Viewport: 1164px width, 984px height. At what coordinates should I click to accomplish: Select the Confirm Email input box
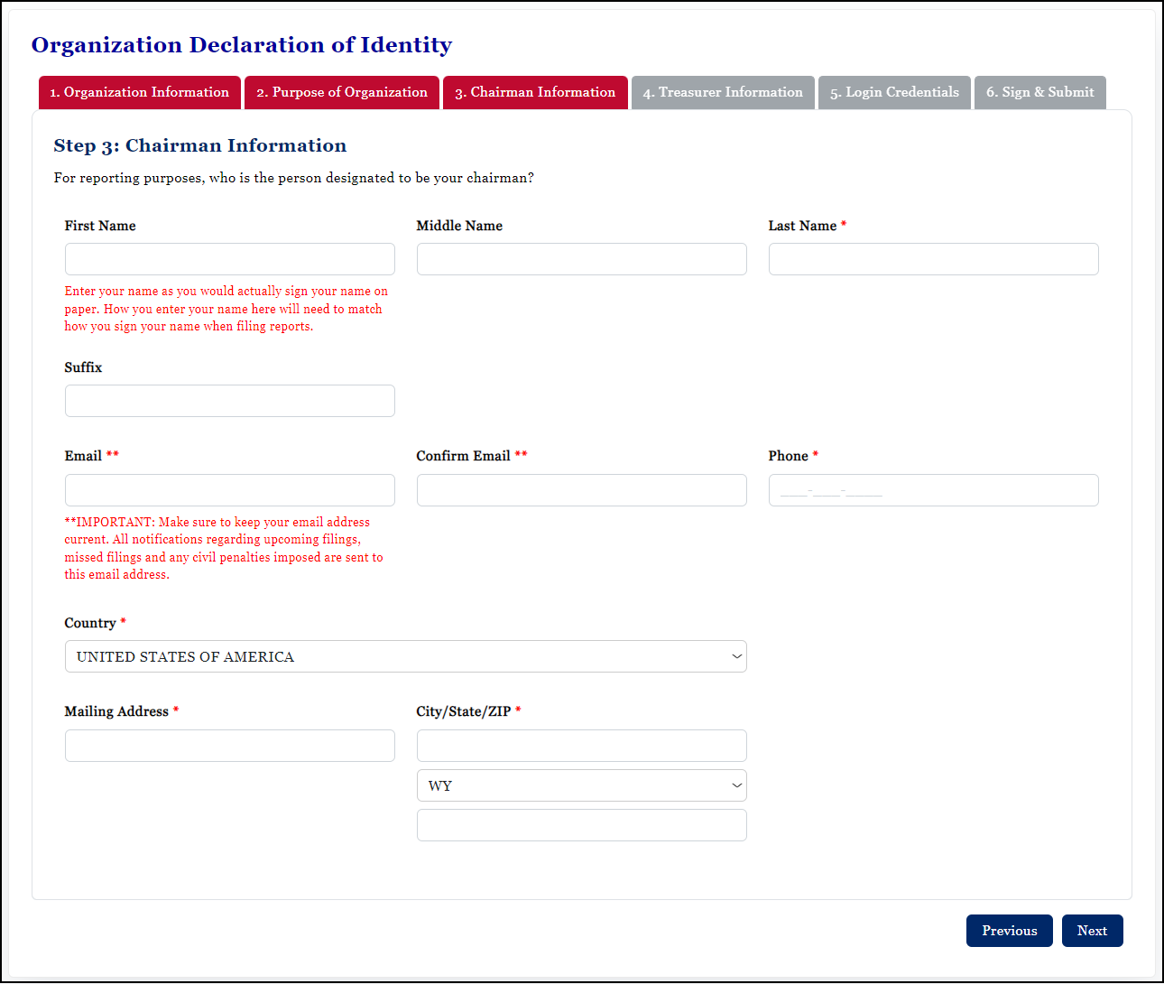581,490
